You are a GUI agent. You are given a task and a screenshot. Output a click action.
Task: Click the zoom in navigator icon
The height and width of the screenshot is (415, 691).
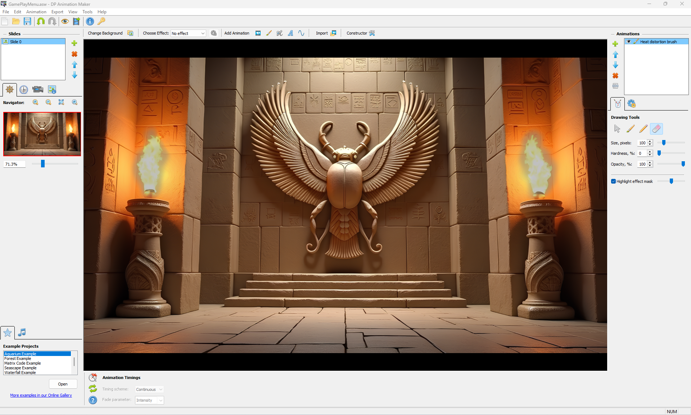(x=36, y=103)
